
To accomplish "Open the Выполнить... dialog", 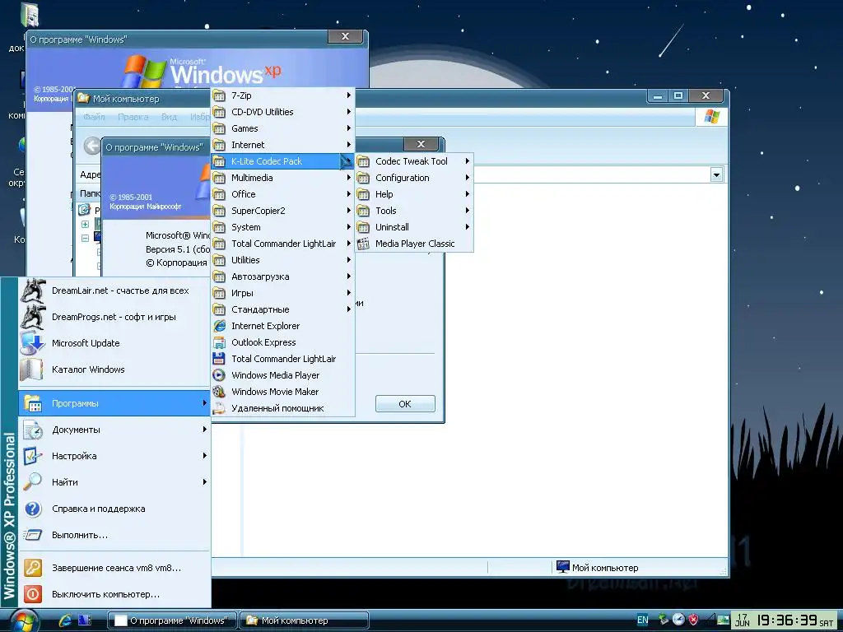I will click(x=114, y=535).
